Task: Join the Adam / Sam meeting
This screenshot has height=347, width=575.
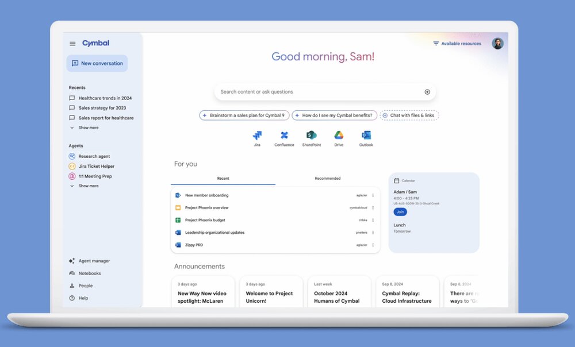Action: pyautogui.click(x=400, y=211)
